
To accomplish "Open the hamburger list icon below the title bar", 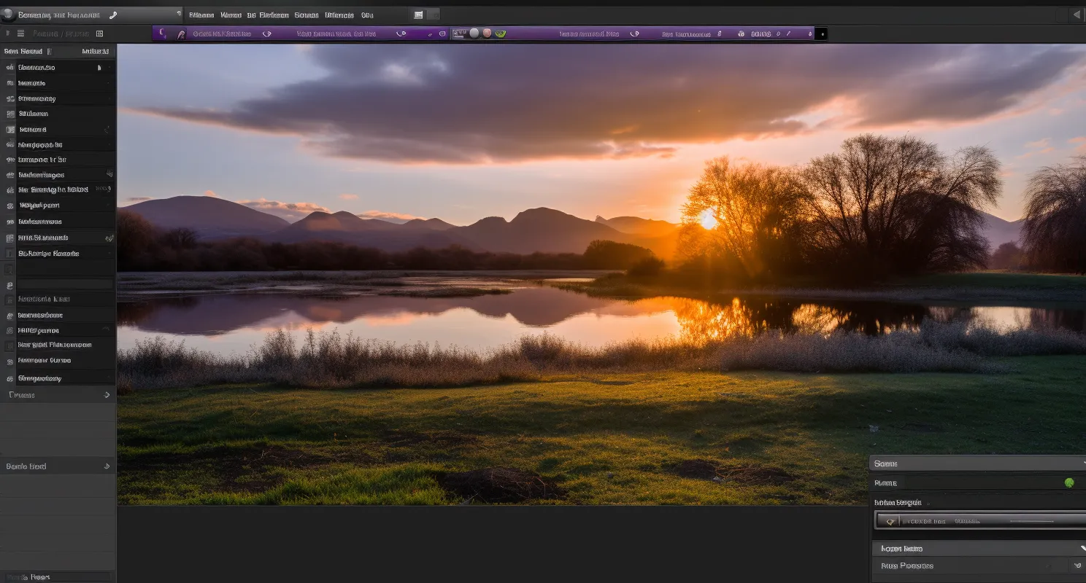I will pos(20,34).
